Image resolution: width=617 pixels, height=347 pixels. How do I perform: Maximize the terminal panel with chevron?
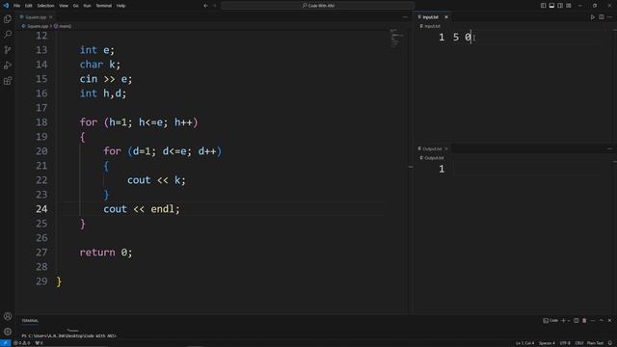coord(601,321)
